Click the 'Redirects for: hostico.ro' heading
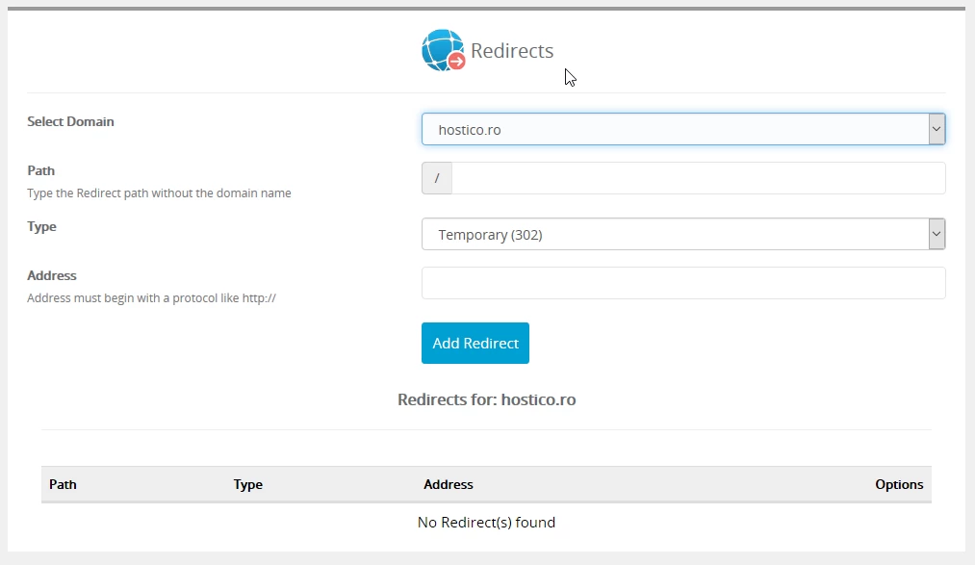975x565 pixels. point(486,398)
